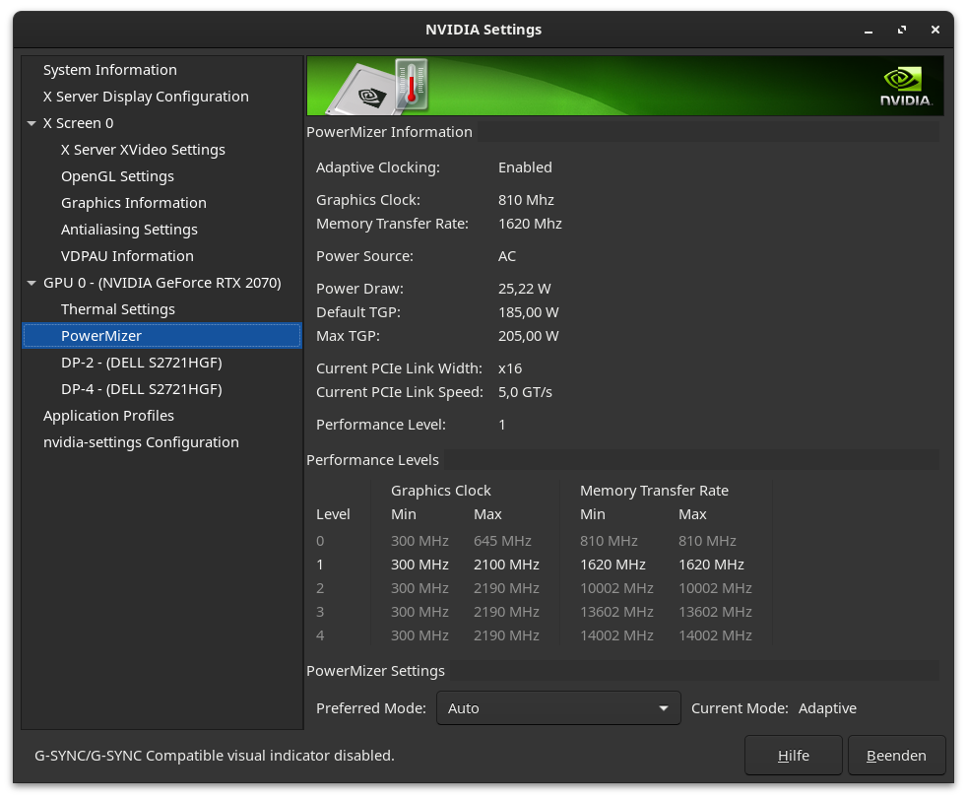Select VDPAU Information
Viewport: 967px width, 799px height.
[x=127, y=256]
